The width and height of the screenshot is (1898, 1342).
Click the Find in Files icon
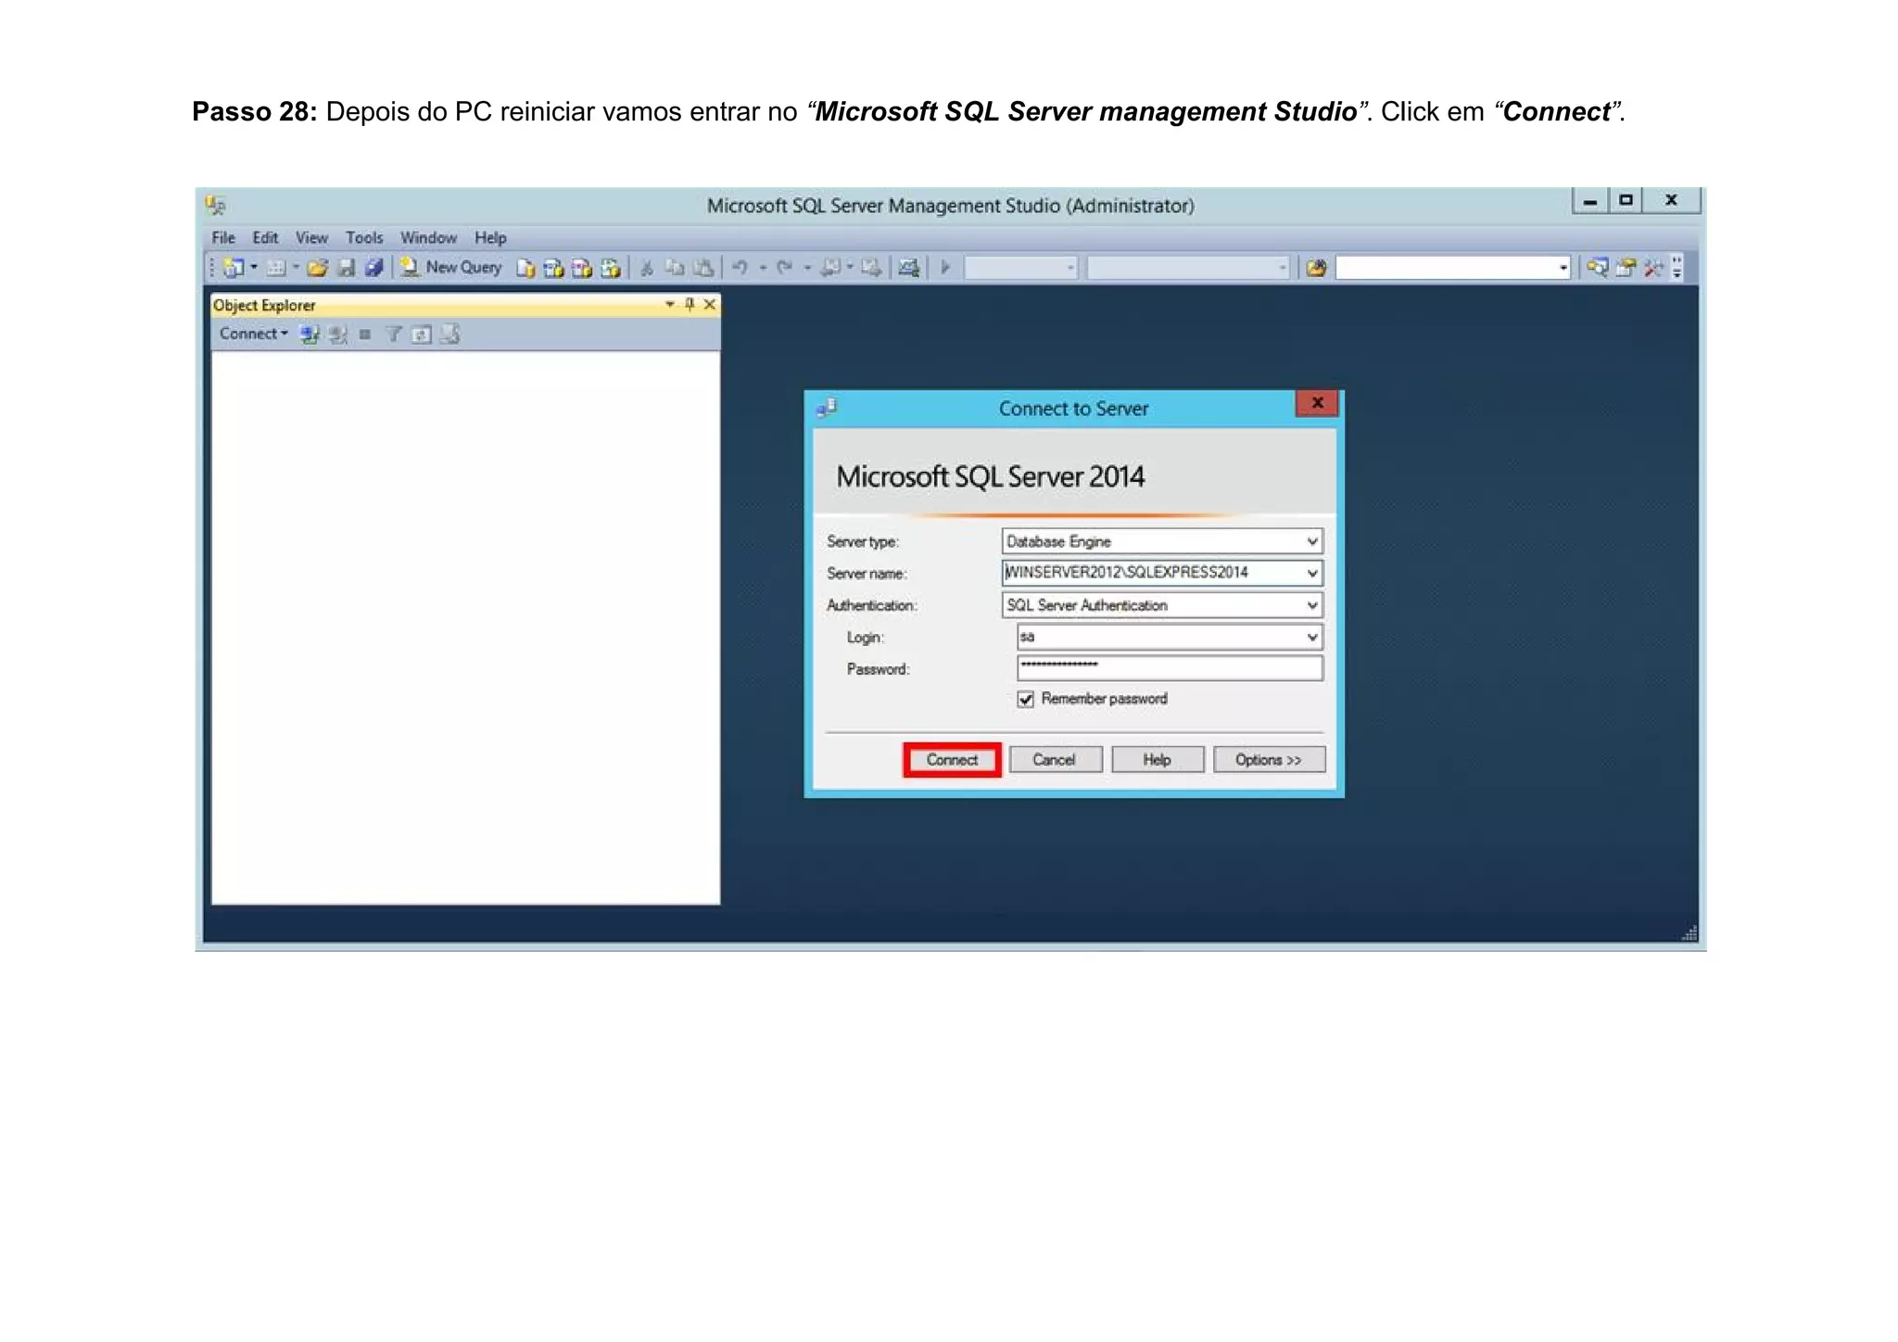click(x=1316, y=269)
